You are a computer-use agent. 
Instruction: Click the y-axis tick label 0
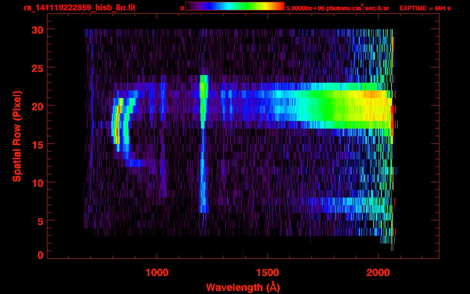(41, 255)
